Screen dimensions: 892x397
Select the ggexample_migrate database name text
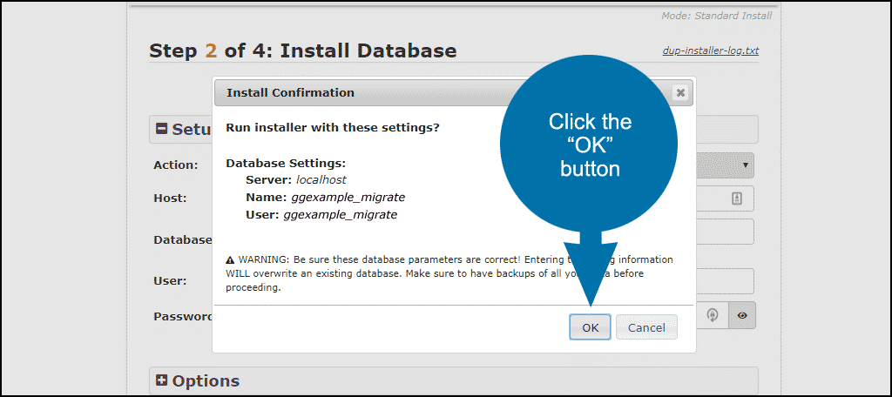[348, 198]
